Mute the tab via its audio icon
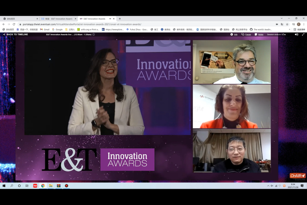 (x=110, y=19)
